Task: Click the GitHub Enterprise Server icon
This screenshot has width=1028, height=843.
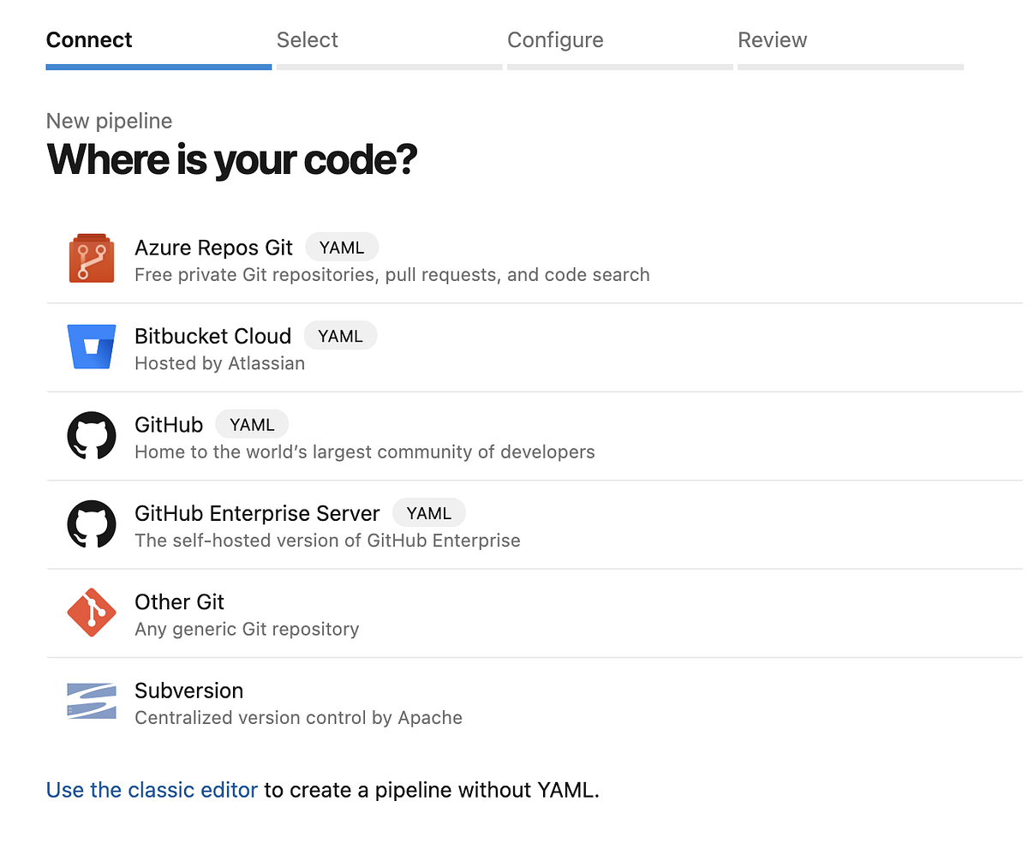Action: click(92, 523)
